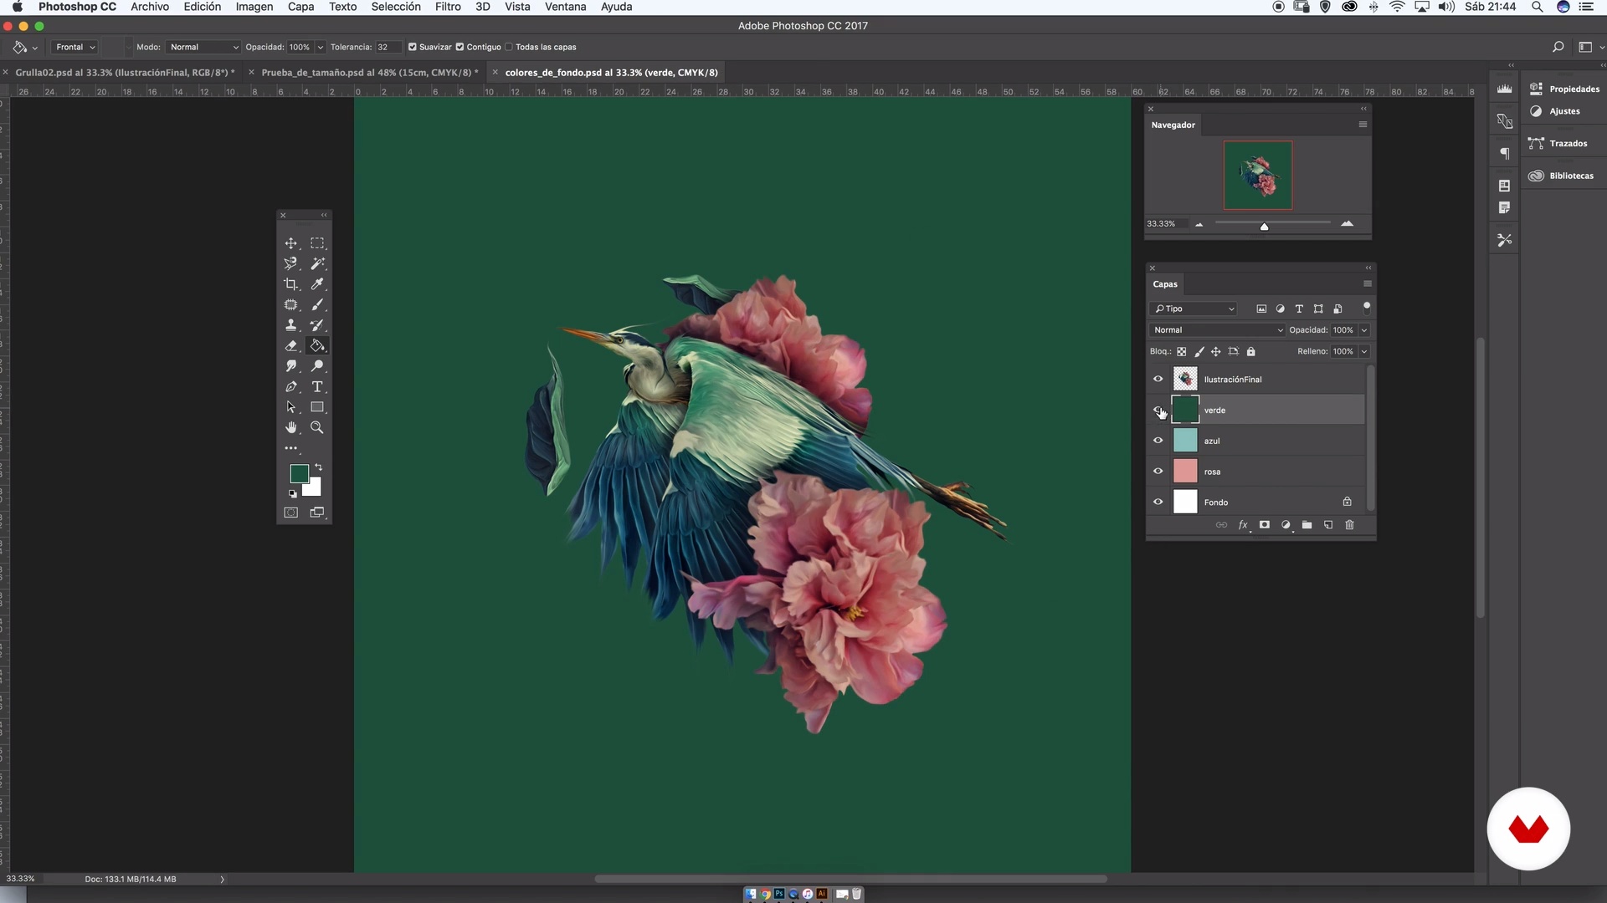
Task: Add a layer style fx
Action: (1244, 525)
